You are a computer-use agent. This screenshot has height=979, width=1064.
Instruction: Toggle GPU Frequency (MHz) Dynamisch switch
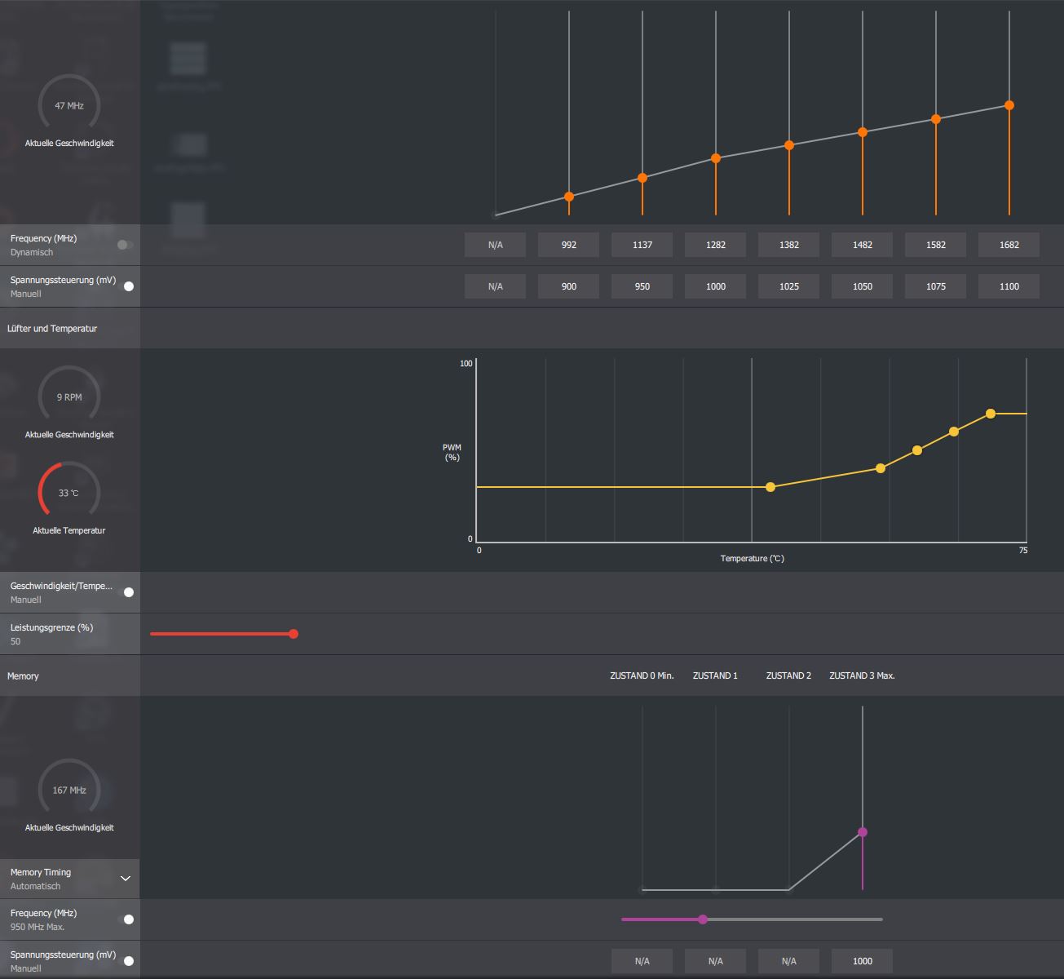click(x=125, y=245)
